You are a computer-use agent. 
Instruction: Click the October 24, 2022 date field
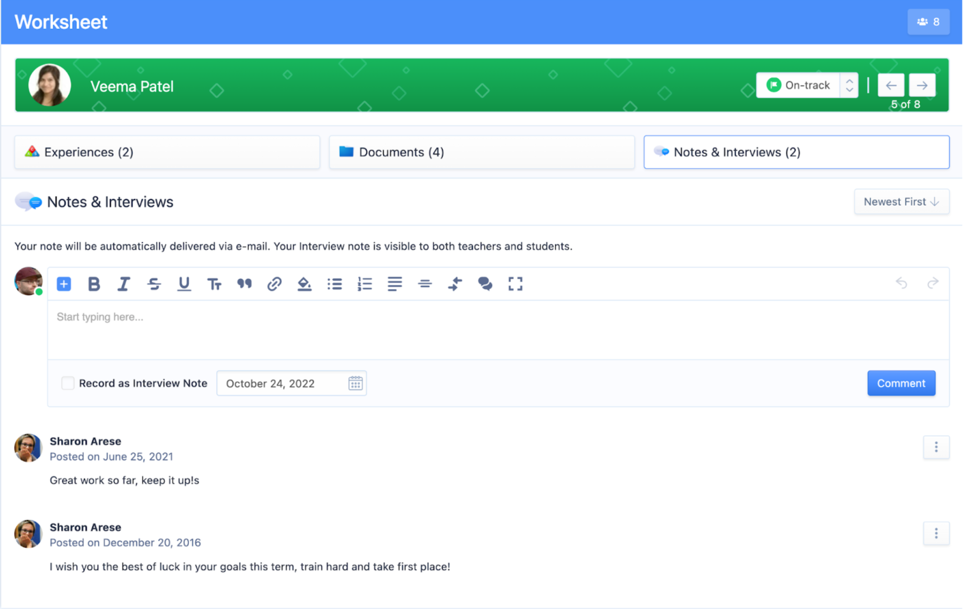291,383
